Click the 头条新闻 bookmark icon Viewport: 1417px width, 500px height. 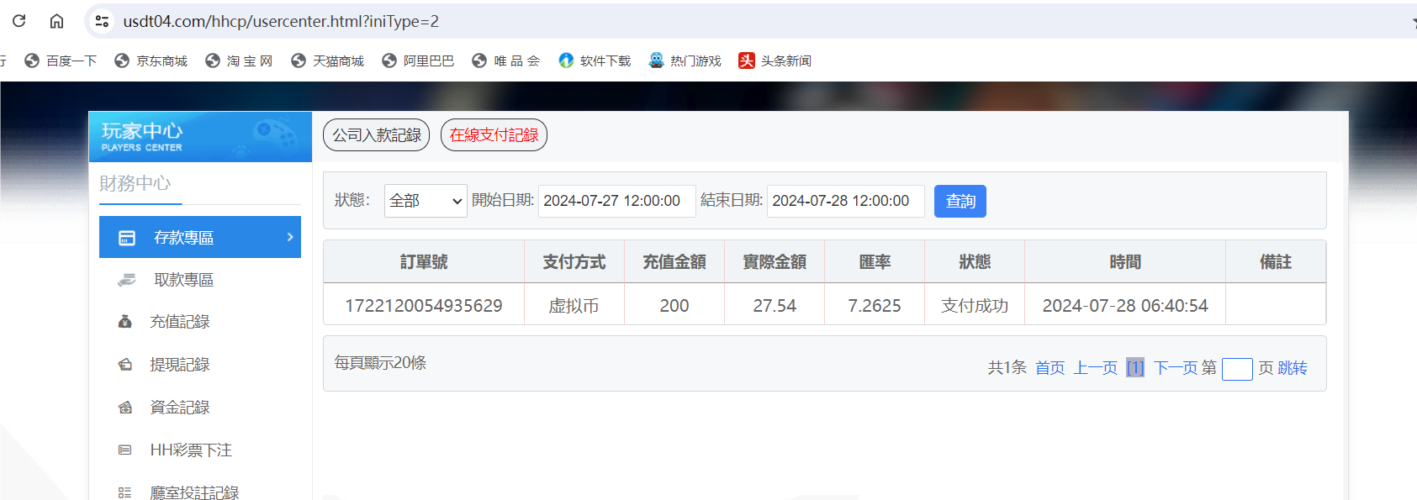click(747, 61)
